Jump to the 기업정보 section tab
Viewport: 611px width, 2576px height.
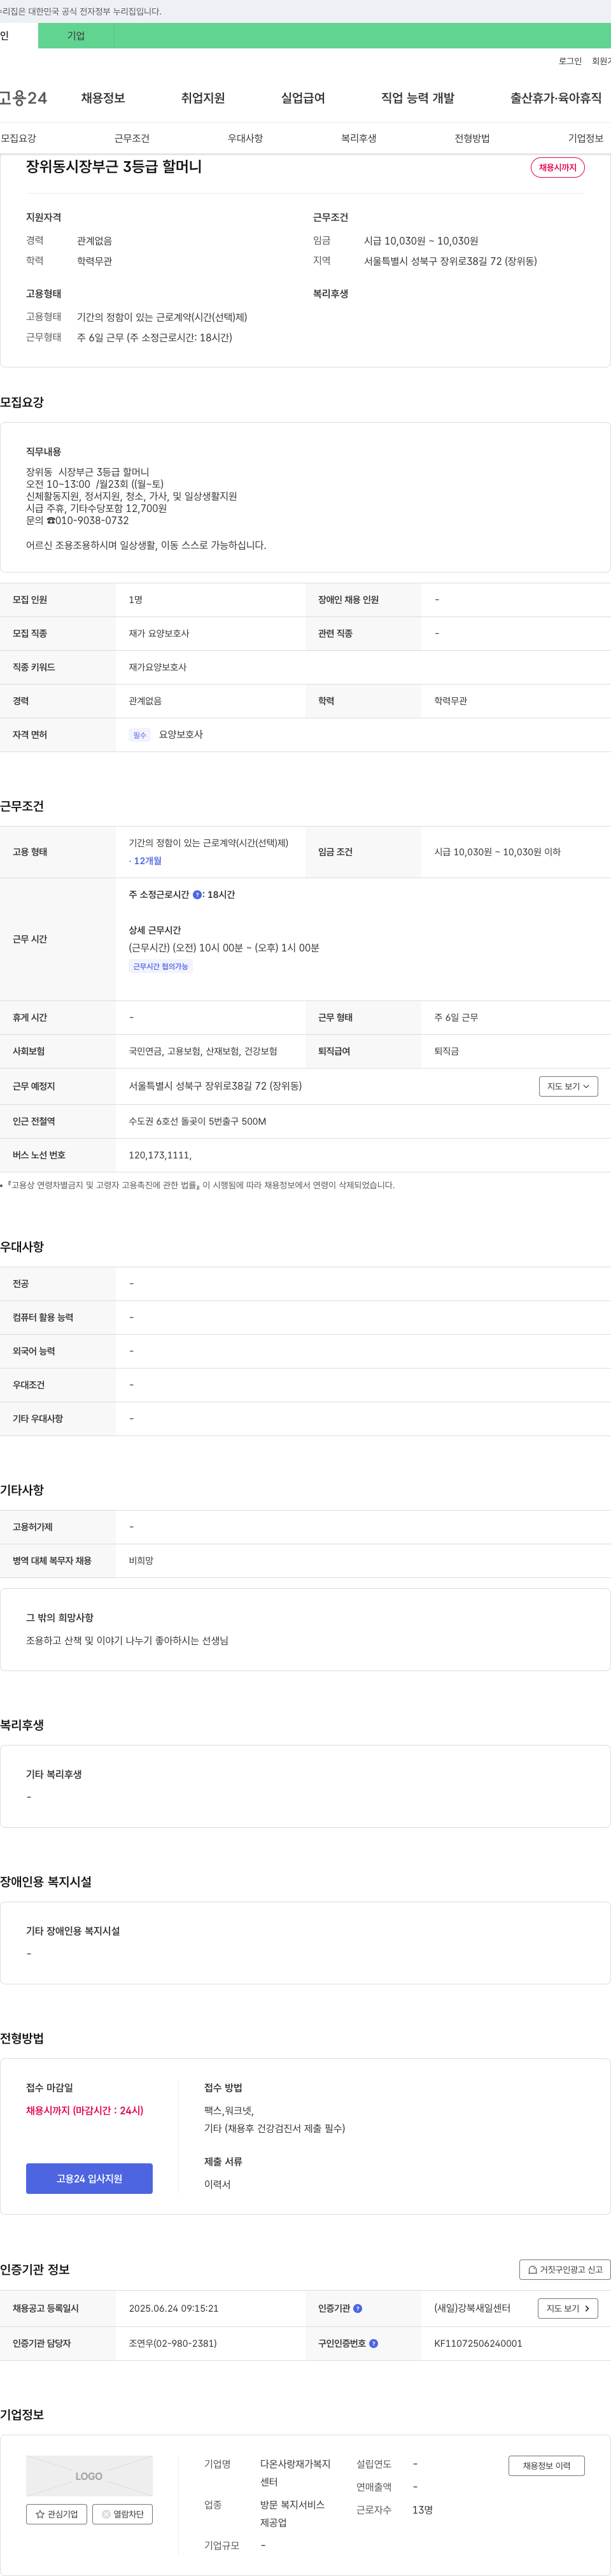tap(586, 138)
